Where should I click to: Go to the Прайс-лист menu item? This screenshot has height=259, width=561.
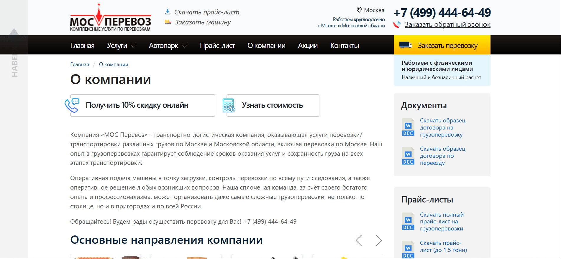coord(217,46)
